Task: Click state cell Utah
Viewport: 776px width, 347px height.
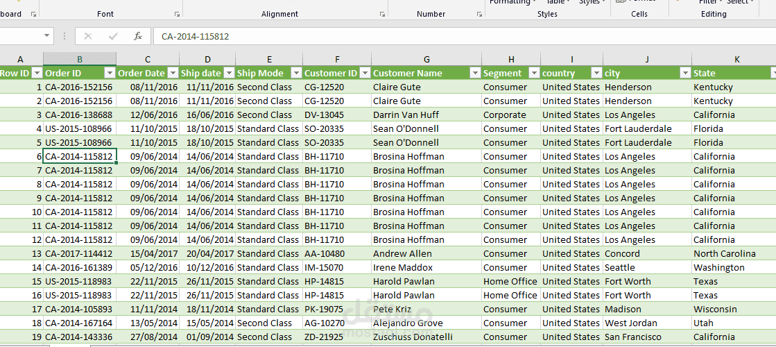Action: (x=734, y=323)
